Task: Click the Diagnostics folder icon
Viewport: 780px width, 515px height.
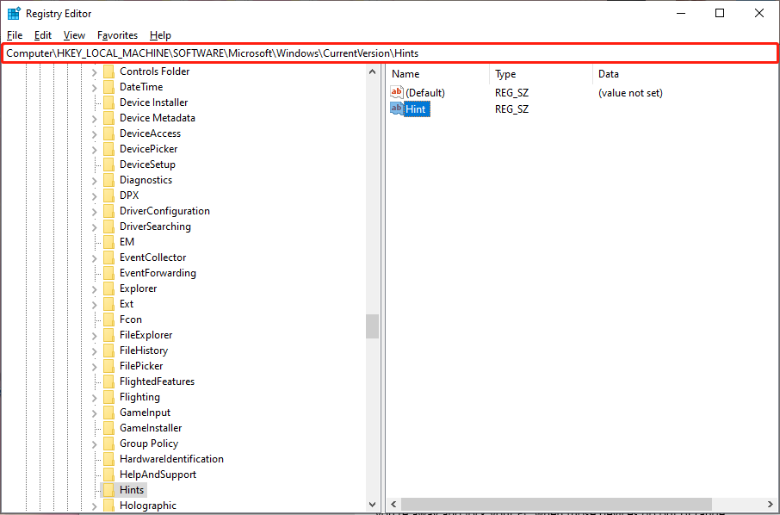Action: coord(109,180)
